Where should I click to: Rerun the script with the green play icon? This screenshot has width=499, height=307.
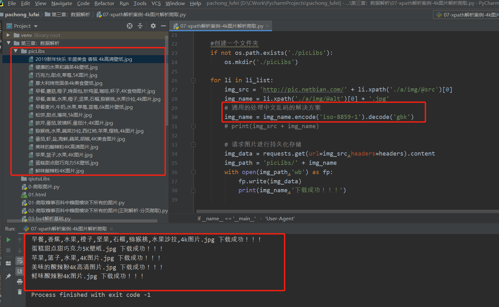click(x=9, y=240)
